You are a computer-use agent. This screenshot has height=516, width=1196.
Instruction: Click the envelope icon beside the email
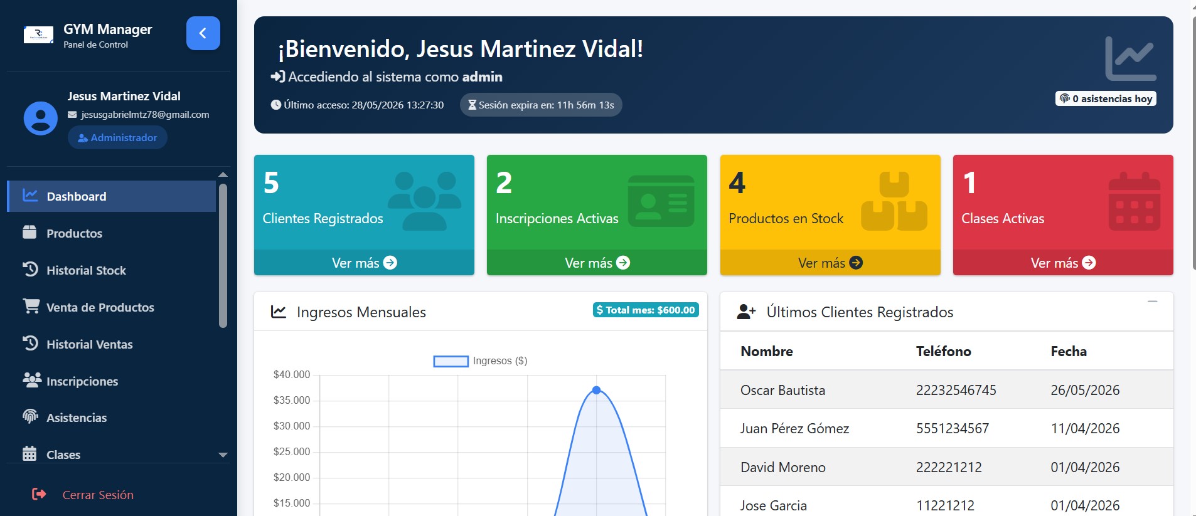click(x=72, y=115)
